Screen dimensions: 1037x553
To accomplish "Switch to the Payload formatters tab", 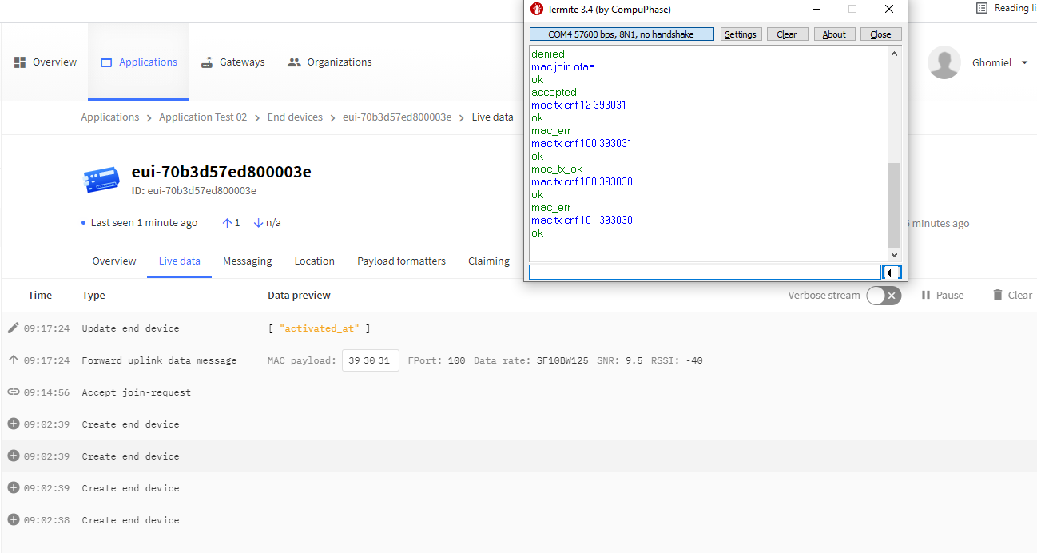I will click(401, 261).
